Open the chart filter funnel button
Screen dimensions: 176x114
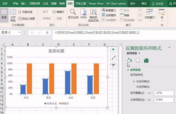(x=113, y=65)
